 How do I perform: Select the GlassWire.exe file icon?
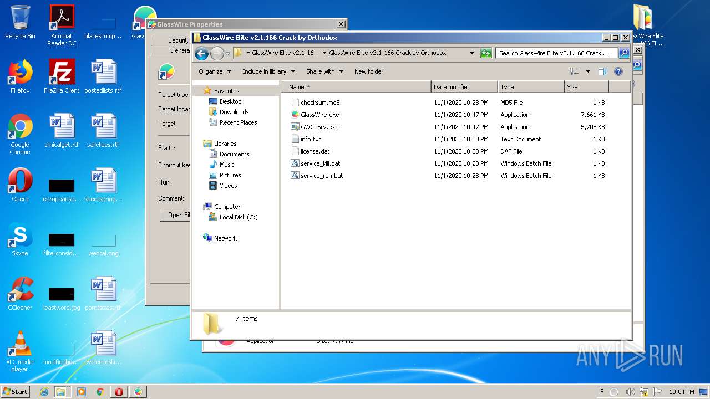[x=295, y=115]
